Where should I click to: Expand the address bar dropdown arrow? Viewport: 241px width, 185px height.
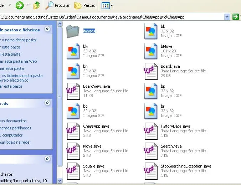coord(227,17)
